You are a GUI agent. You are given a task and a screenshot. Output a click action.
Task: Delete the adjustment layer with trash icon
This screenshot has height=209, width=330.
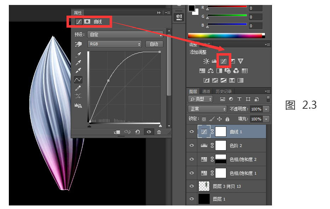coord(159,132)
